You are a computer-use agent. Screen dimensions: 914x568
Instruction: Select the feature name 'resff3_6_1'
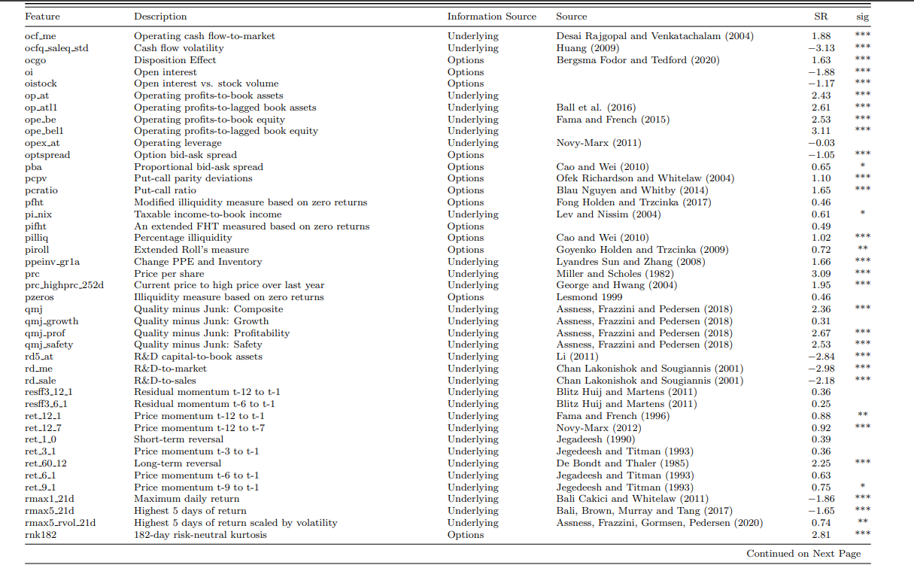pyautogui.click(x=49, y=404)
